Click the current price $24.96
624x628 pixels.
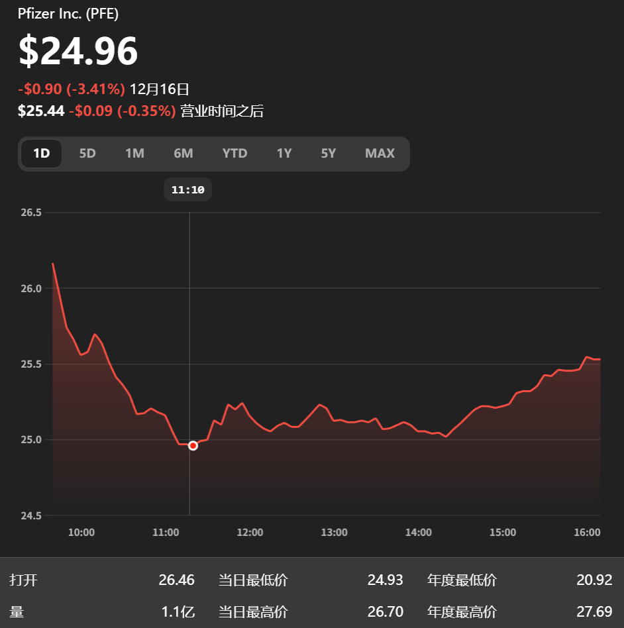[78, 50]
